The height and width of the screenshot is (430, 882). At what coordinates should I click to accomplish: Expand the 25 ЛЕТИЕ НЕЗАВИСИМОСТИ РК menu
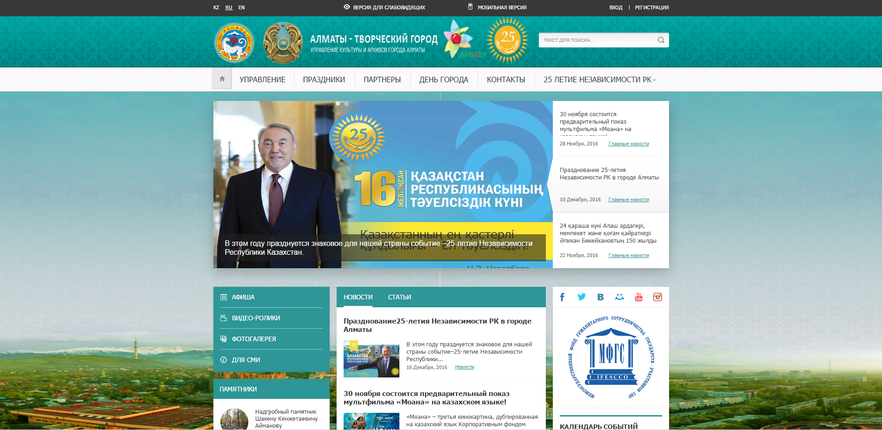click(599, 79)
